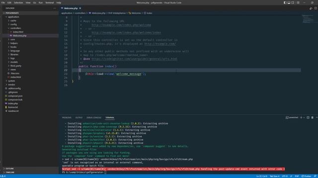The height and width of the screenshot is (178, 318).
Task: Expand the hooks folder
Action: 13,47
